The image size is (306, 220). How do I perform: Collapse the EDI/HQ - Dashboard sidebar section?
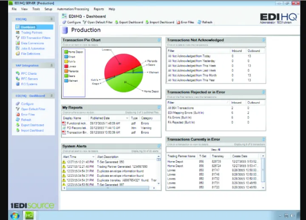51,96
